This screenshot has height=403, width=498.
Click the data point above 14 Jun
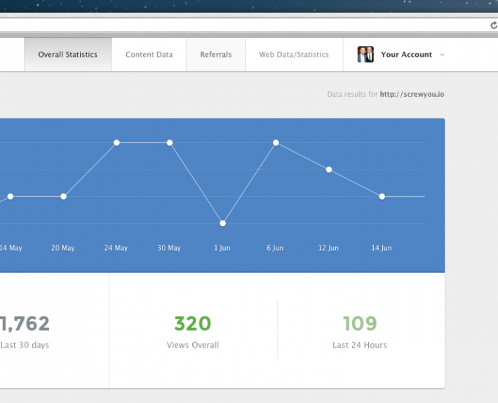click(x=382, y=197)
